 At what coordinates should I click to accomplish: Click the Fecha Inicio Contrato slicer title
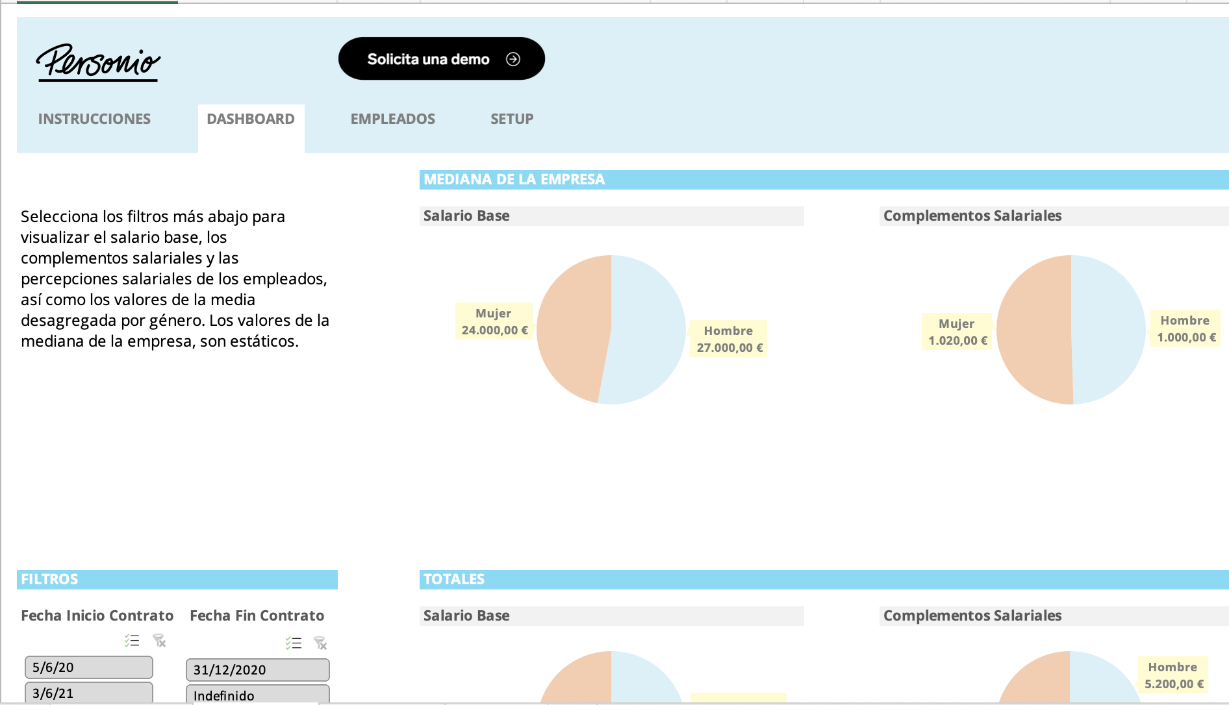tap(97, 615)
